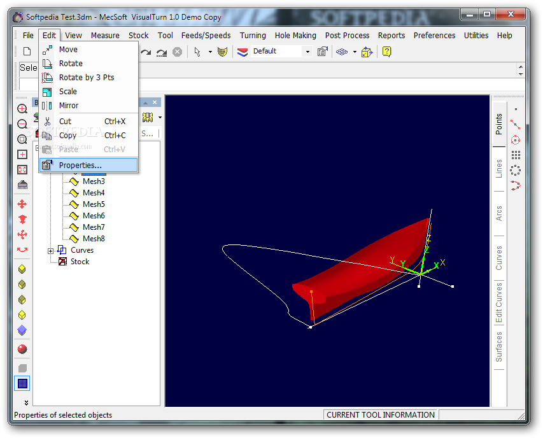The height and width of the screenshot is (438, 543).
Task: Open browser panel arrow menu
Action: (x=145, y=103)
